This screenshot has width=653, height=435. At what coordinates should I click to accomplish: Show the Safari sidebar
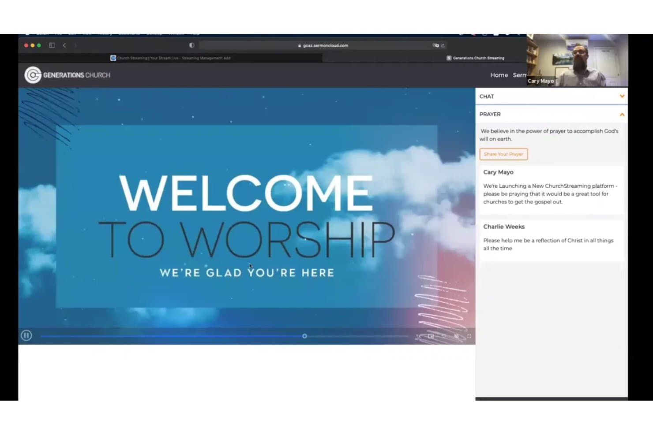[x=52, y=45]
